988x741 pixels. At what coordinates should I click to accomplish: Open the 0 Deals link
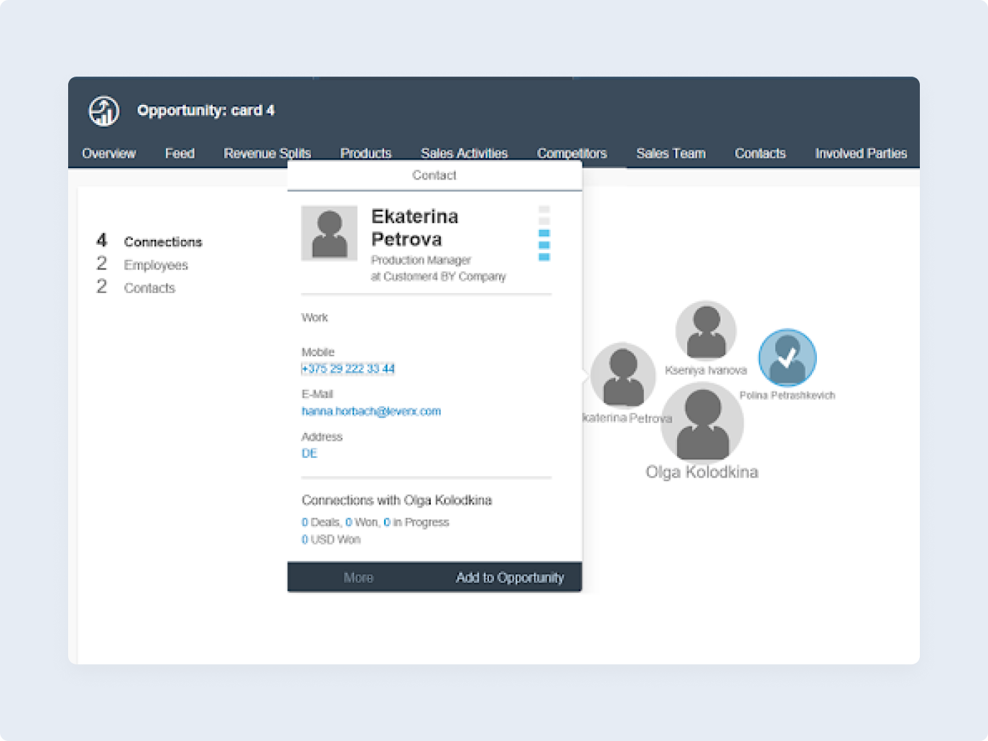[321, 522]
